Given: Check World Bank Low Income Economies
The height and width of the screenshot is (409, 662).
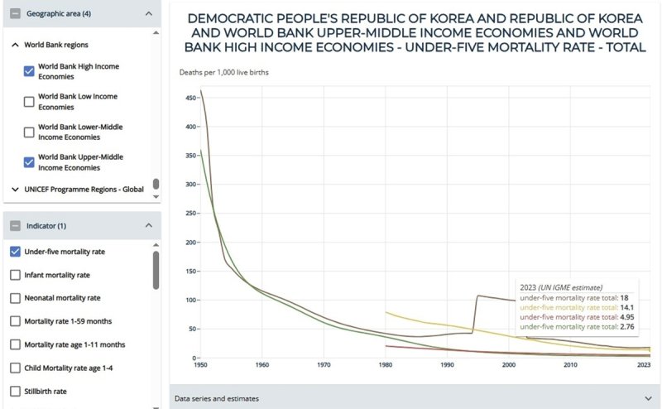Looking at the screenshot, I should (29, 102).
